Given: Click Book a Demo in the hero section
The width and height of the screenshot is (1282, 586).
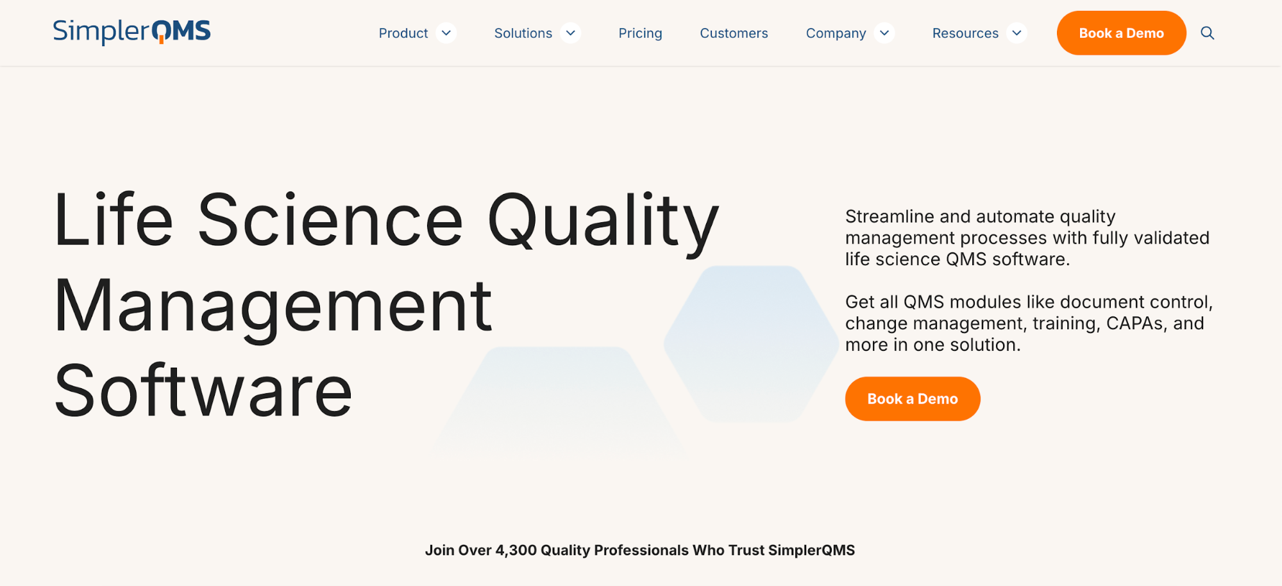Looking at the screenshot, I should [x=912, y=398].
